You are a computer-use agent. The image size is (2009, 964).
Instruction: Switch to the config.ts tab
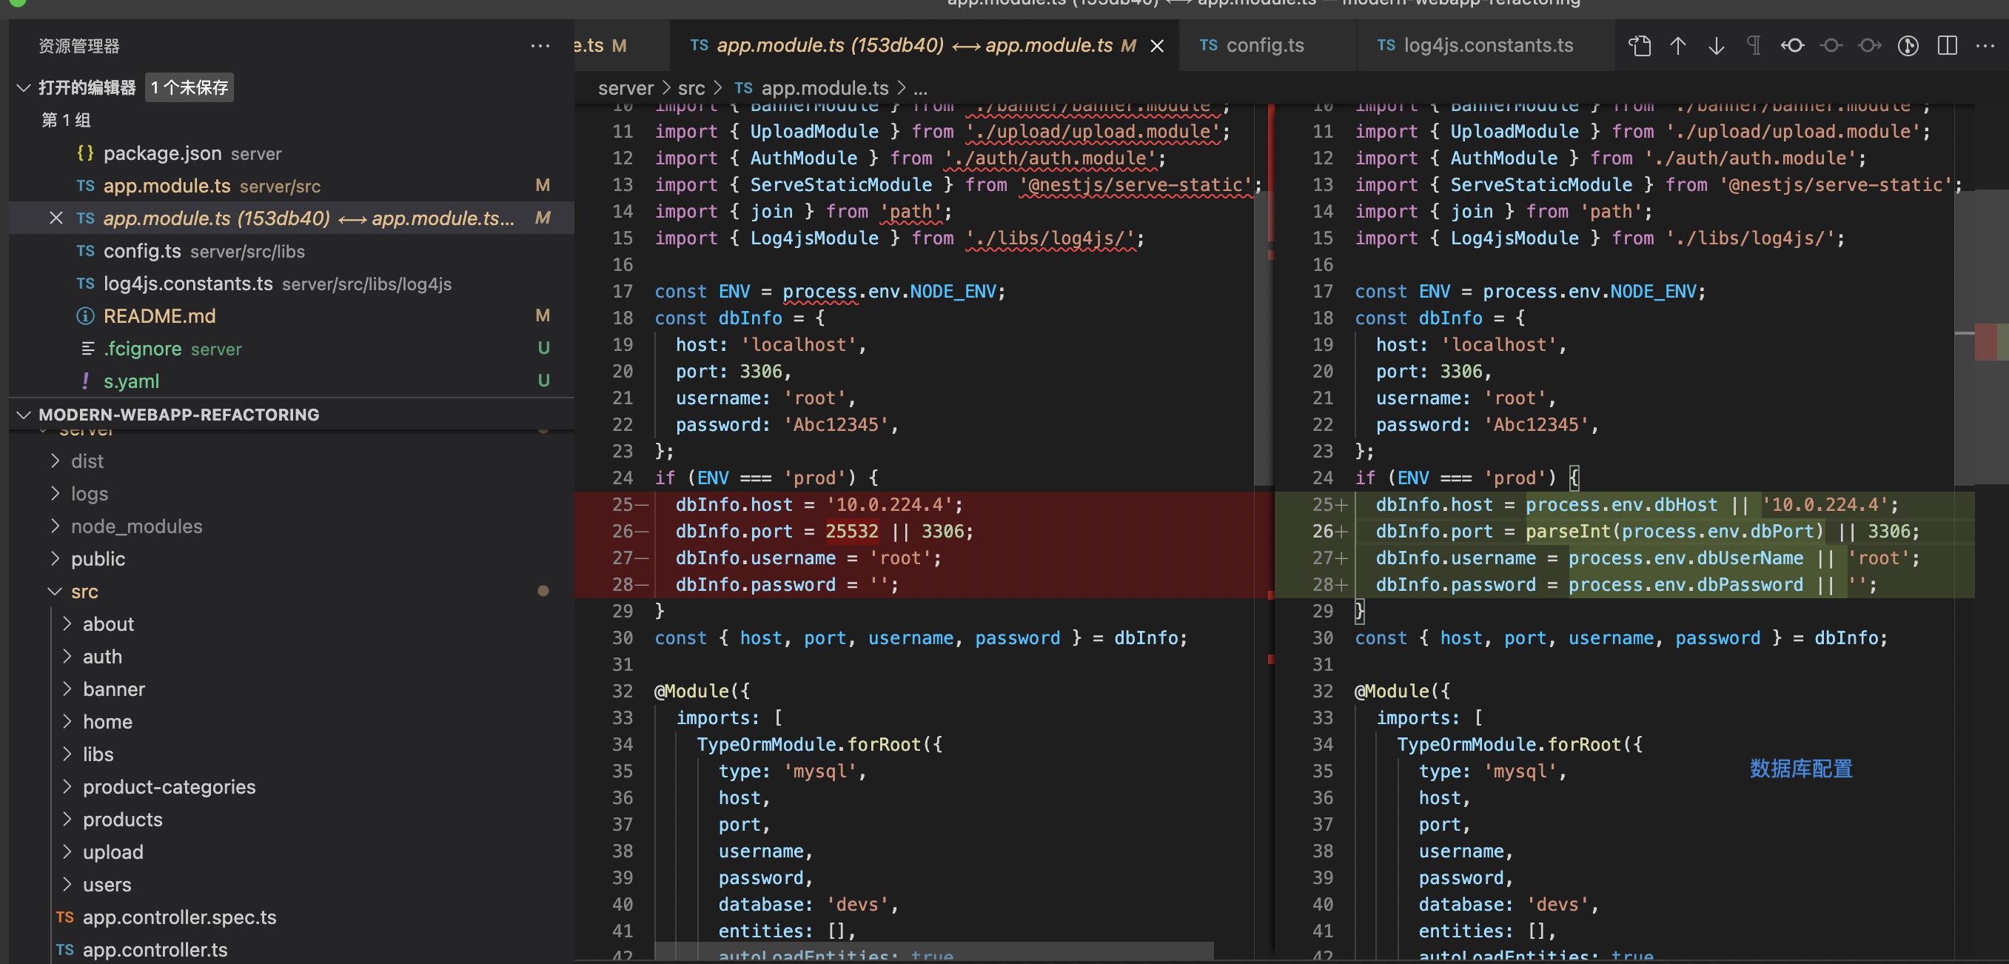[x=1264, y=46]
